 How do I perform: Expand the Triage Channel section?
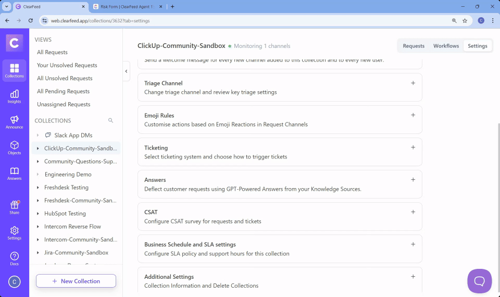(413, 83)
